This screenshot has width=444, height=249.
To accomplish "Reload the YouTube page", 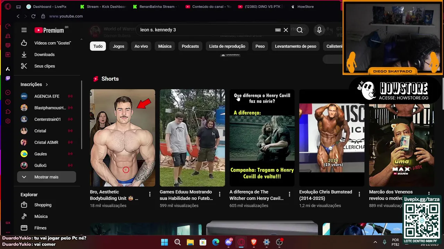I will [33, 16].
